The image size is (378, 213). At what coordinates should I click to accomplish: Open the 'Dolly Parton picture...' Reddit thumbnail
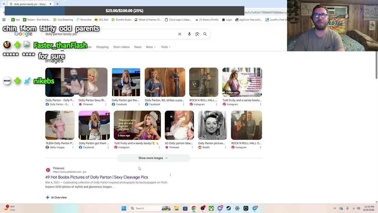pos(212,125)
